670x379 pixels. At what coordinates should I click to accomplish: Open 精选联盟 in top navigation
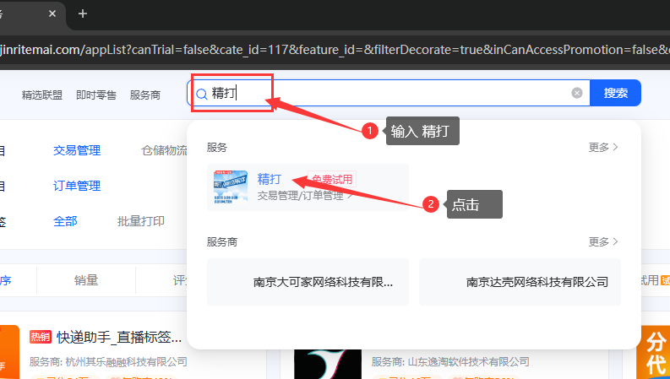click(42, 95)
